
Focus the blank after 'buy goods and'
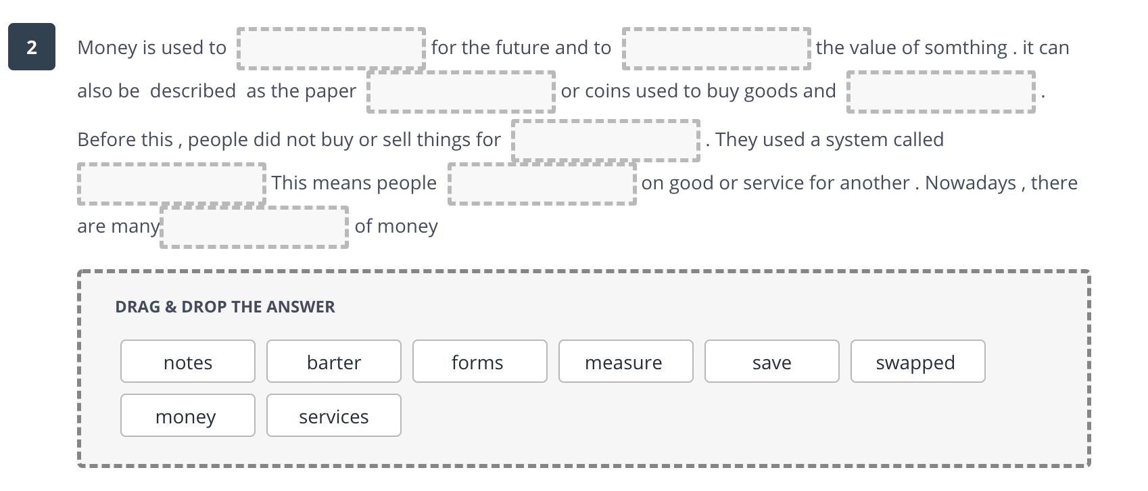click(x=940, y=92)
